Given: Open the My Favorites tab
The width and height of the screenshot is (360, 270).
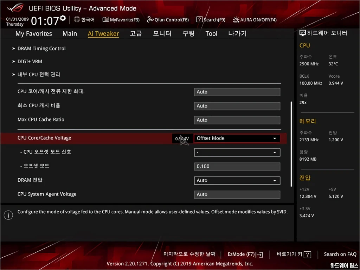Looking at the screenshot, I should click(x=34, y=33).
